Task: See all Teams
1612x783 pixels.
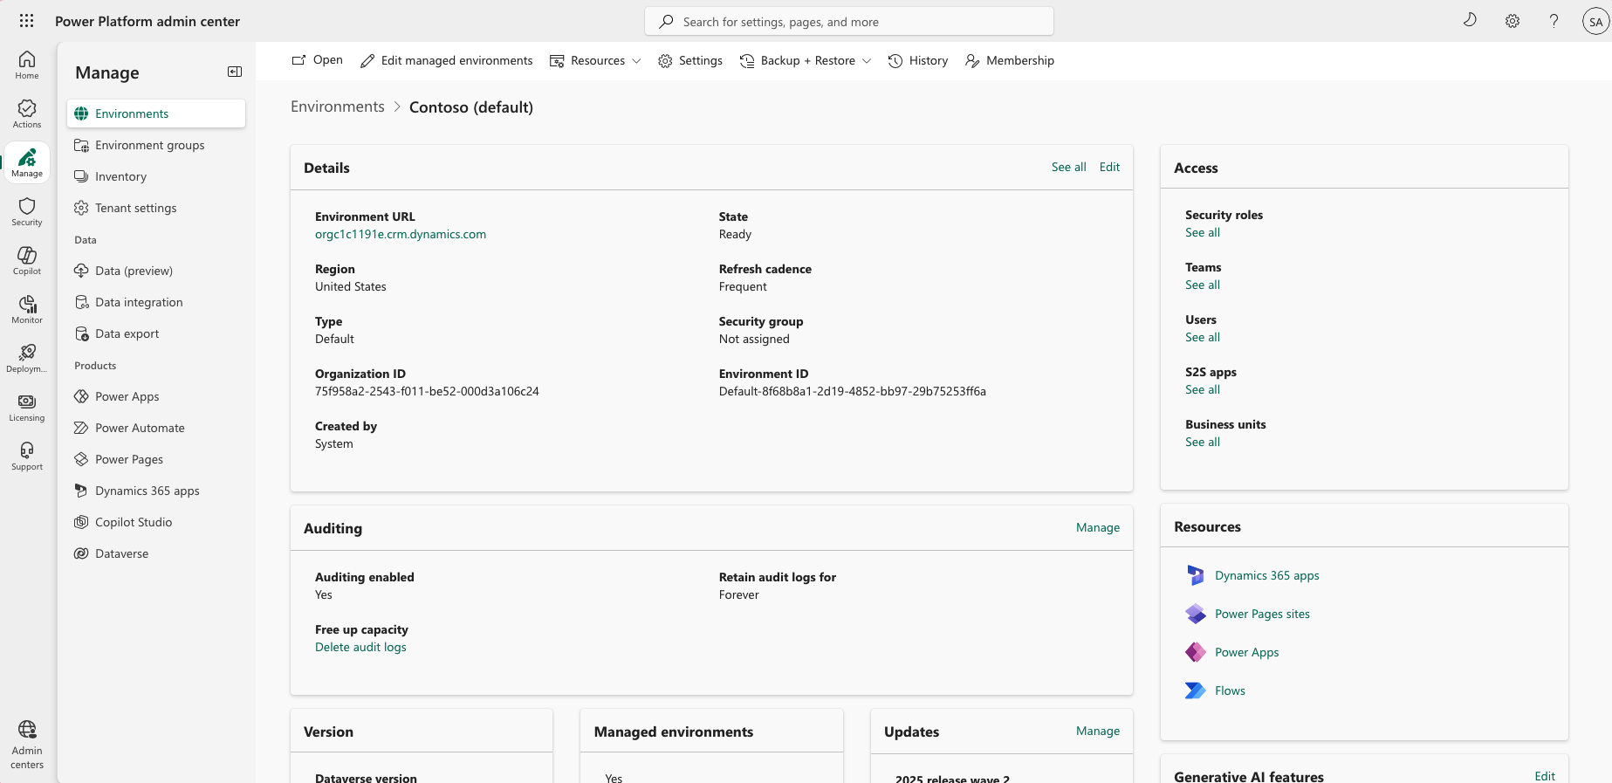Action: point(1203,285)
